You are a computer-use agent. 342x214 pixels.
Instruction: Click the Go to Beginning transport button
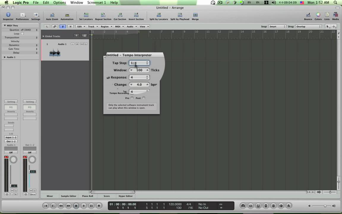[x=46, y=206]
